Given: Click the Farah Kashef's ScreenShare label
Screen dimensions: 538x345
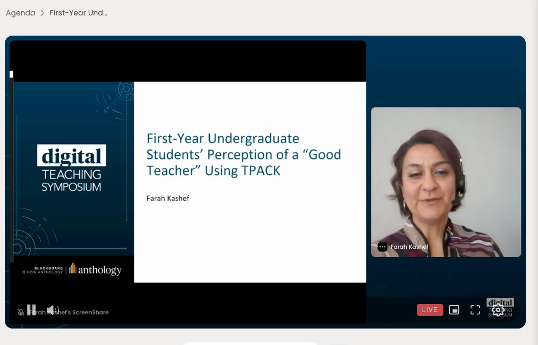Looking at the screenshot, I should [69, 313].
